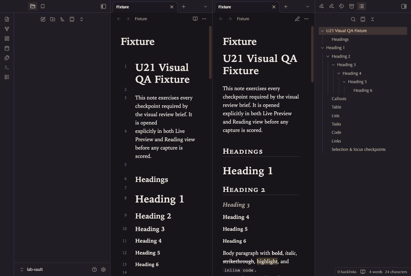Image resolution: width=411 pixels, height=276 pixels.
Task: Search headings in the outline panel
Action: coord(353,19)
